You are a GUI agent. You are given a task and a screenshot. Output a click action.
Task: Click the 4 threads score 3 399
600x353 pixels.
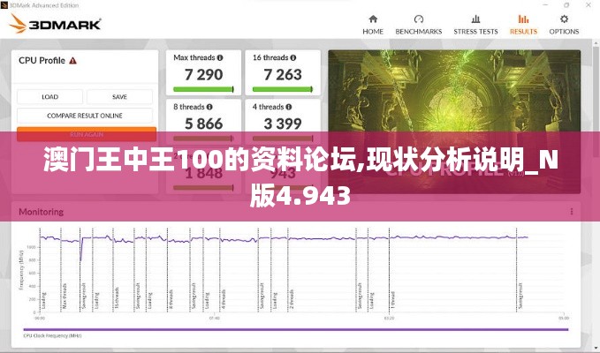283,124
